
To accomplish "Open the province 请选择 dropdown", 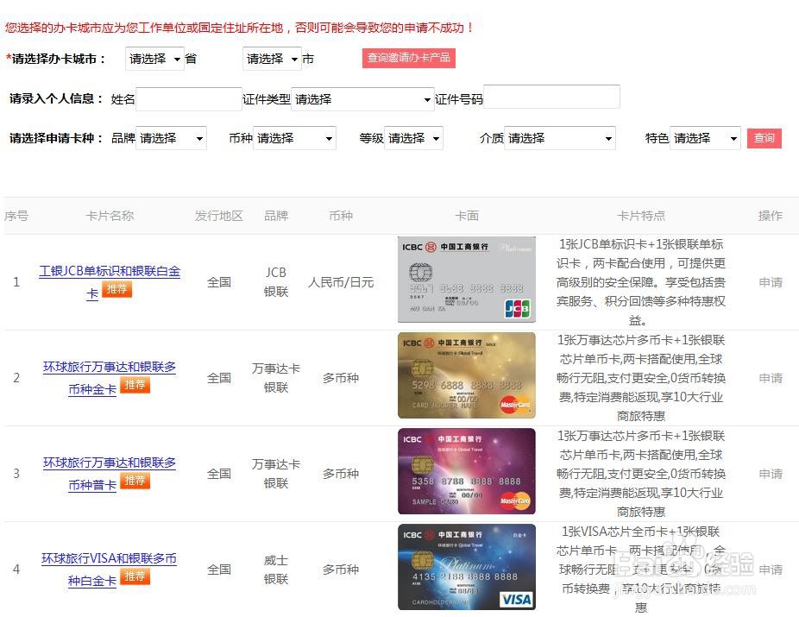I will (154, 60).
